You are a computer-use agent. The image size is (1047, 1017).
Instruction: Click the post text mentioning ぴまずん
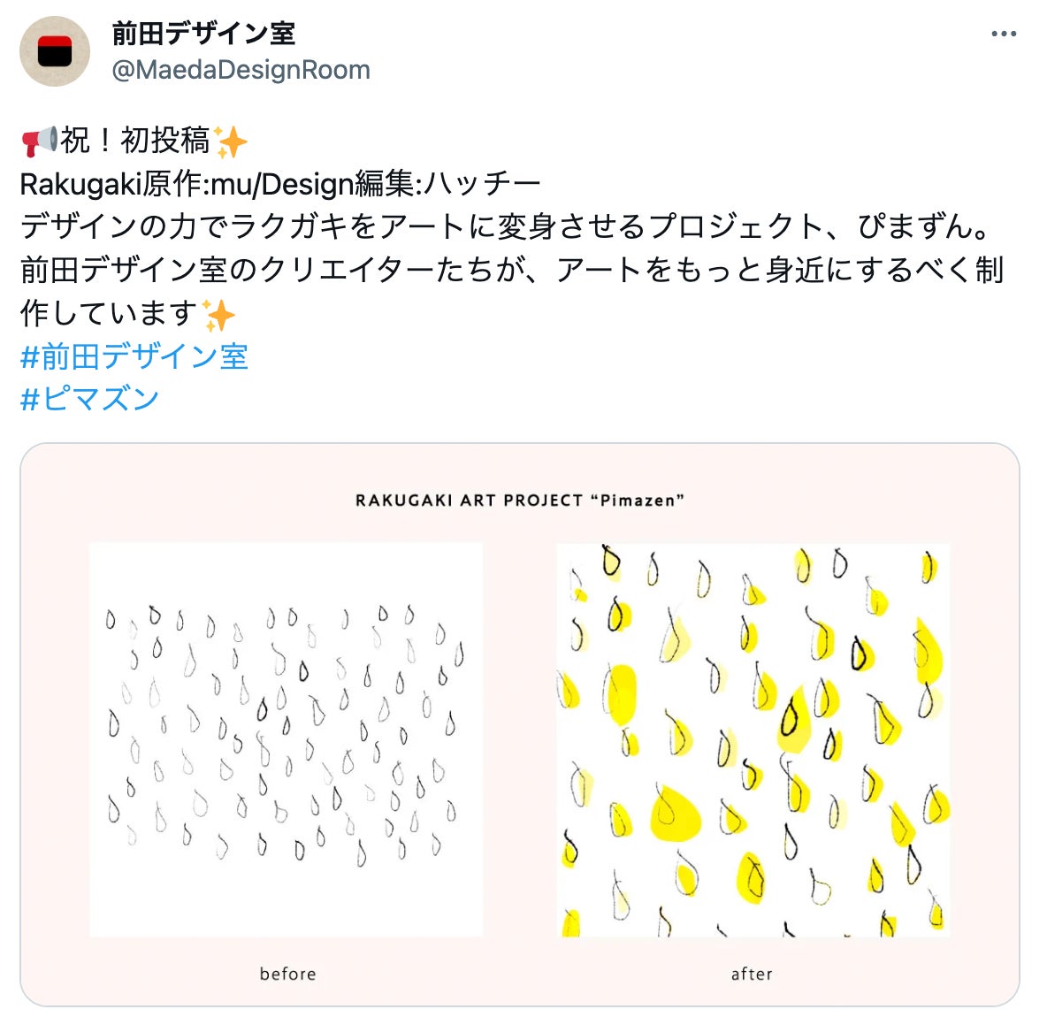(506, 226)
